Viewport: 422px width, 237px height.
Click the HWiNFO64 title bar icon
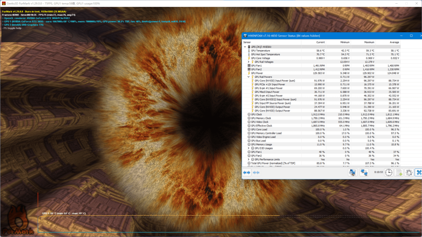[245, 36]
